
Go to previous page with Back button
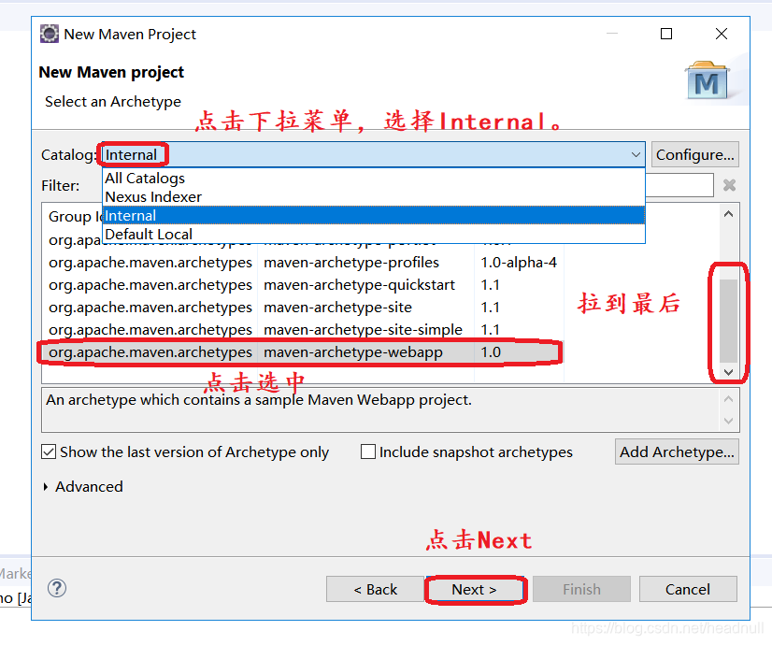click(375, 589)
